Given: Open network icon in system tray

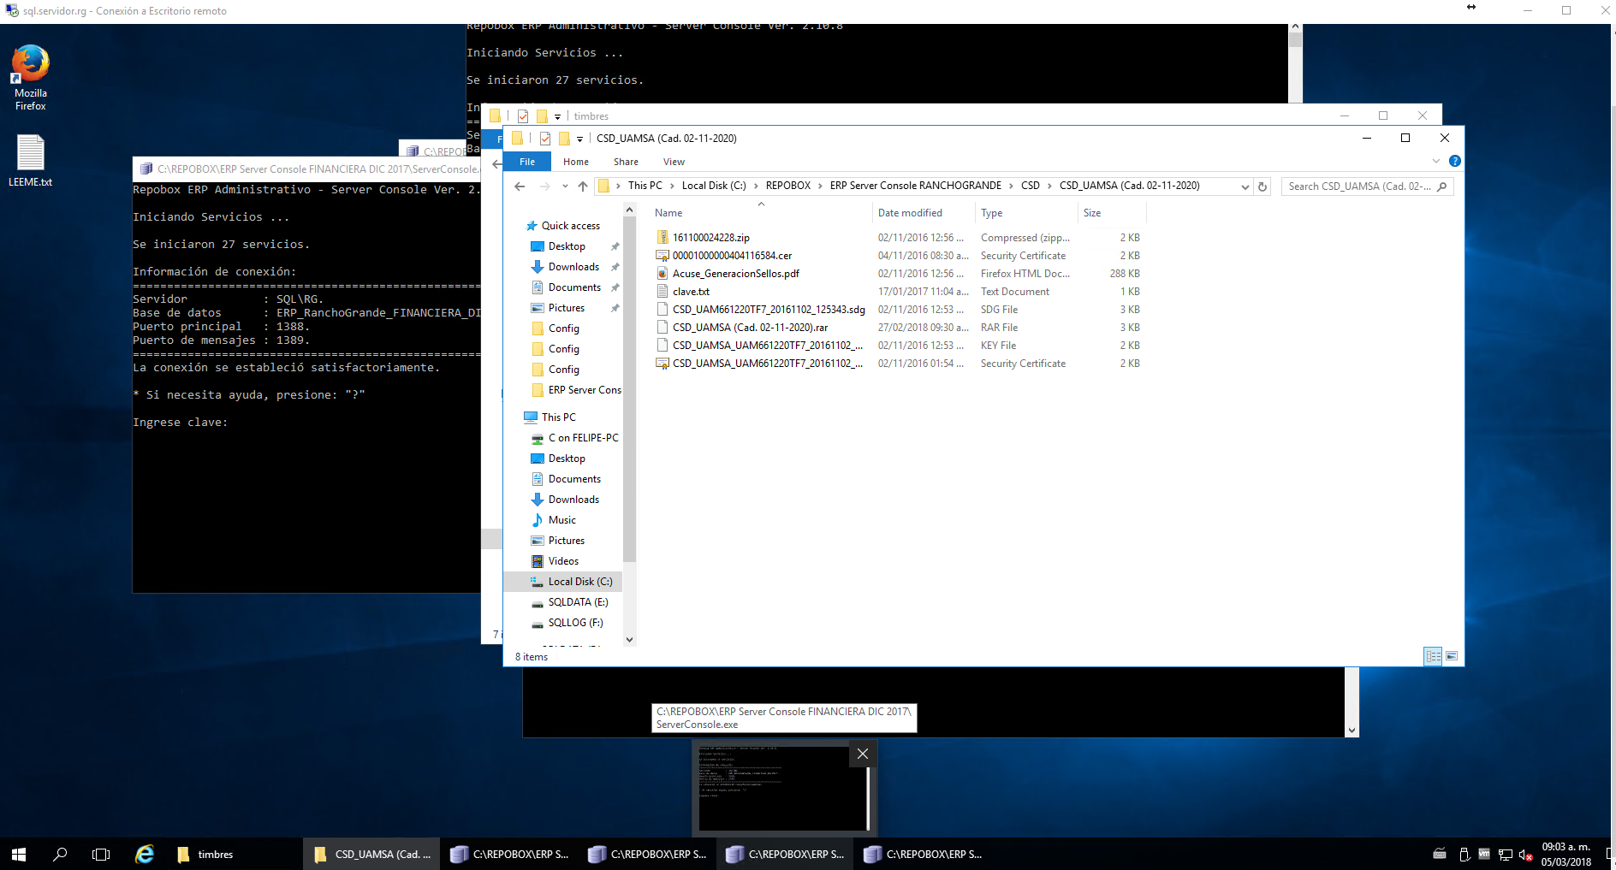Looking at the screenshot, I should coord(1505,855).
